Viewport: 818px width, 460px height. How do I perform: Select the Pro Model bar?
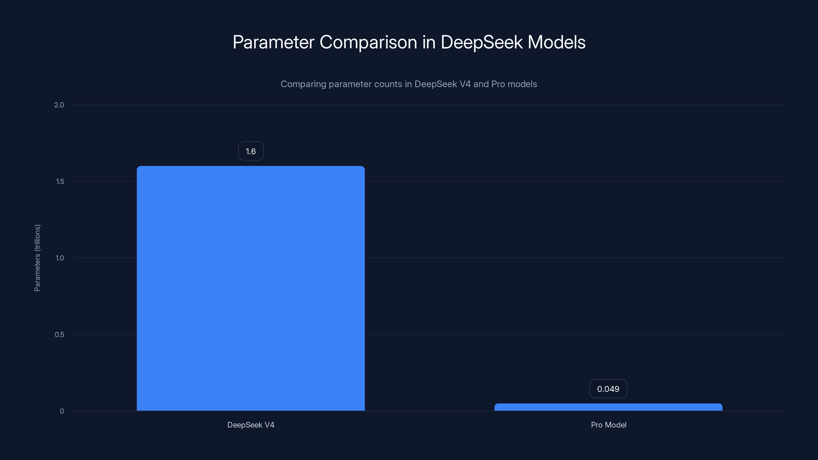[x=608, y=407]
